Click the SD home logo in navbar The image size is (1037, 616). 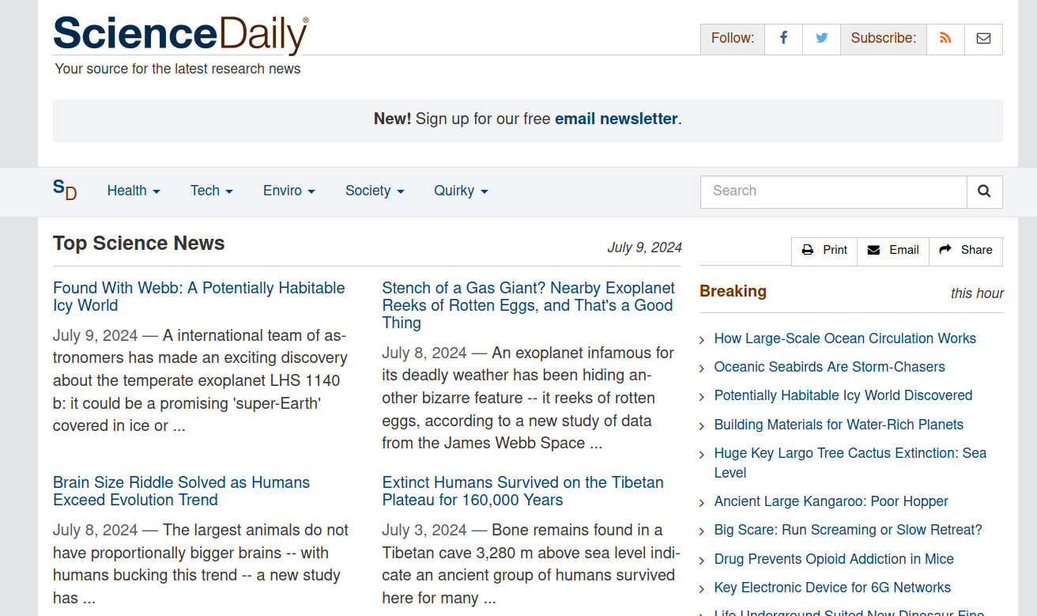coord(65,191)
